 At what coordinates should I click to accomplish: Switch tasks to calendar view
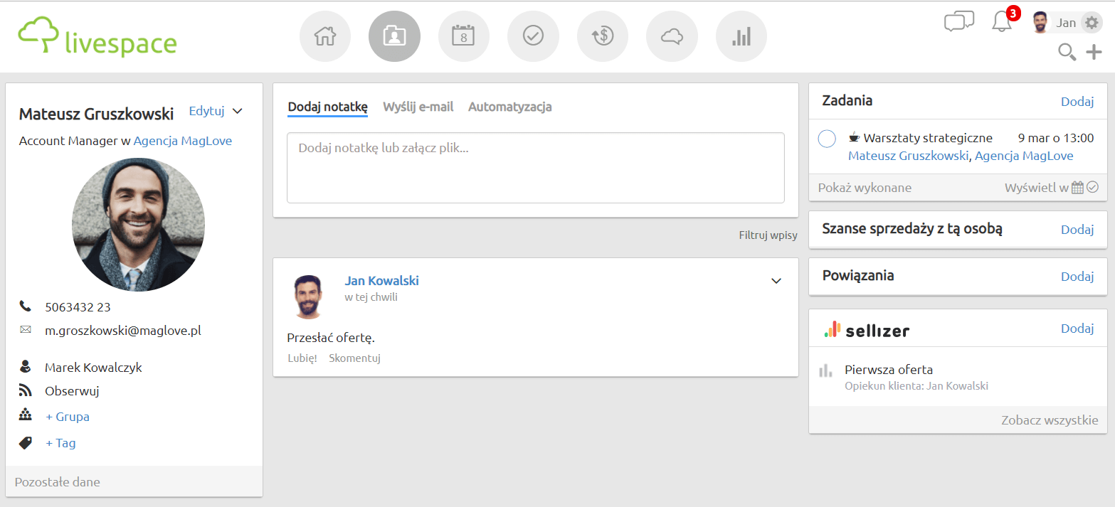1077,188
